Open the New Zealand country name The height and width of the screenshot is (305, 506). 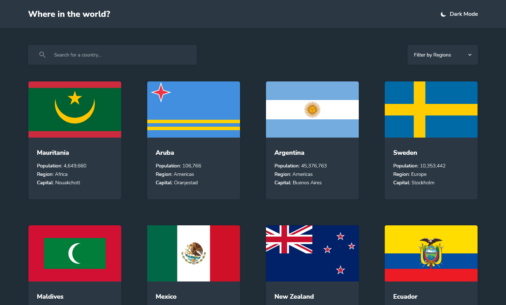tap(294, 297)
